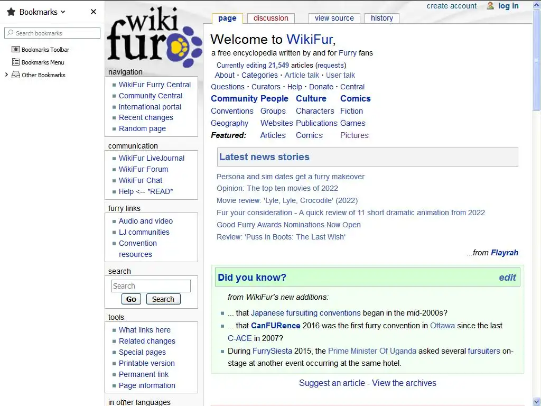Open the CanFURence article
Image resolution: width=541 pixels, height=406 pixels.
(x=275, y=326)
